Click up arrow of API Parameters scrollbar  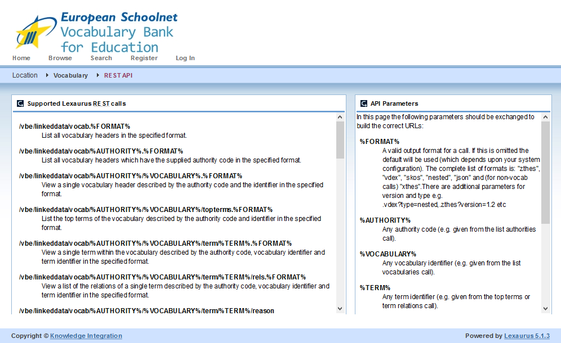point(546,117)
